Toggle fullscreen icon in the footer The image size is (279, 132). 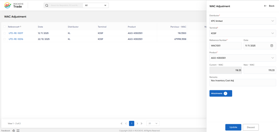point(18,131)
